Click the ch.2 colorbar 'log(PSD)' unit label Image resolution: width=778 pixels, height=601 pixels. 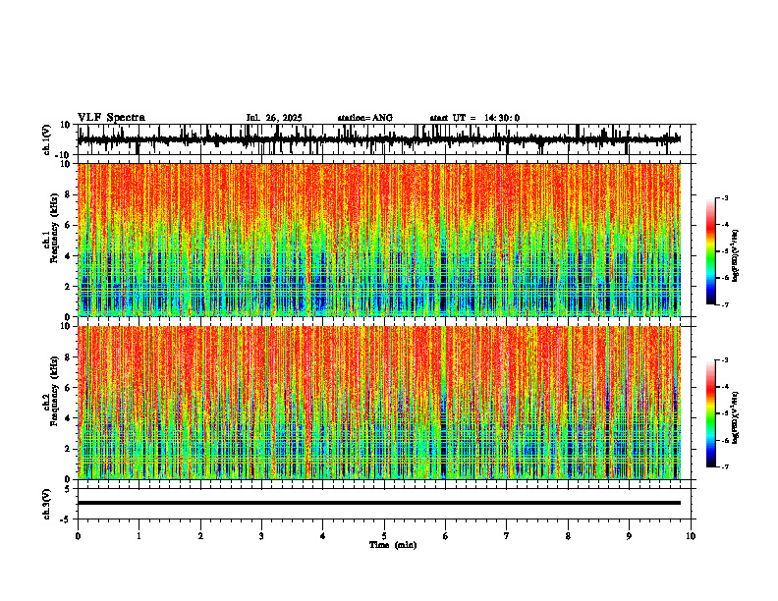[736, 418]
